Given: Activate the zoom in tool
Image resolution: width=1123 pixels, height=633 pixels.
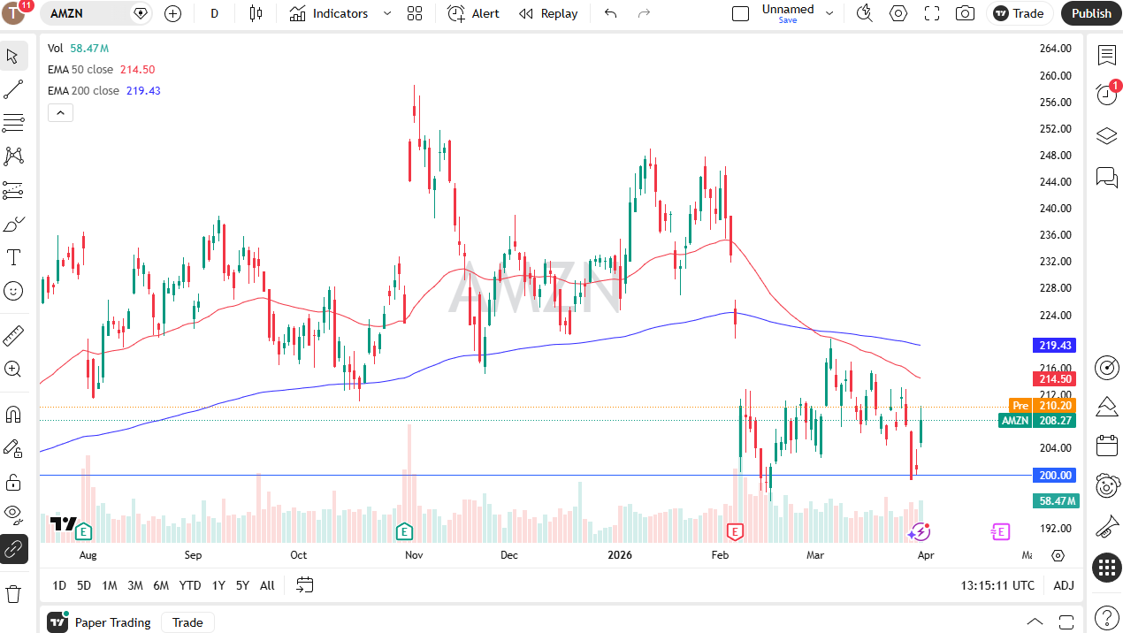Looking at the screenshot, I should click(13, 369).
